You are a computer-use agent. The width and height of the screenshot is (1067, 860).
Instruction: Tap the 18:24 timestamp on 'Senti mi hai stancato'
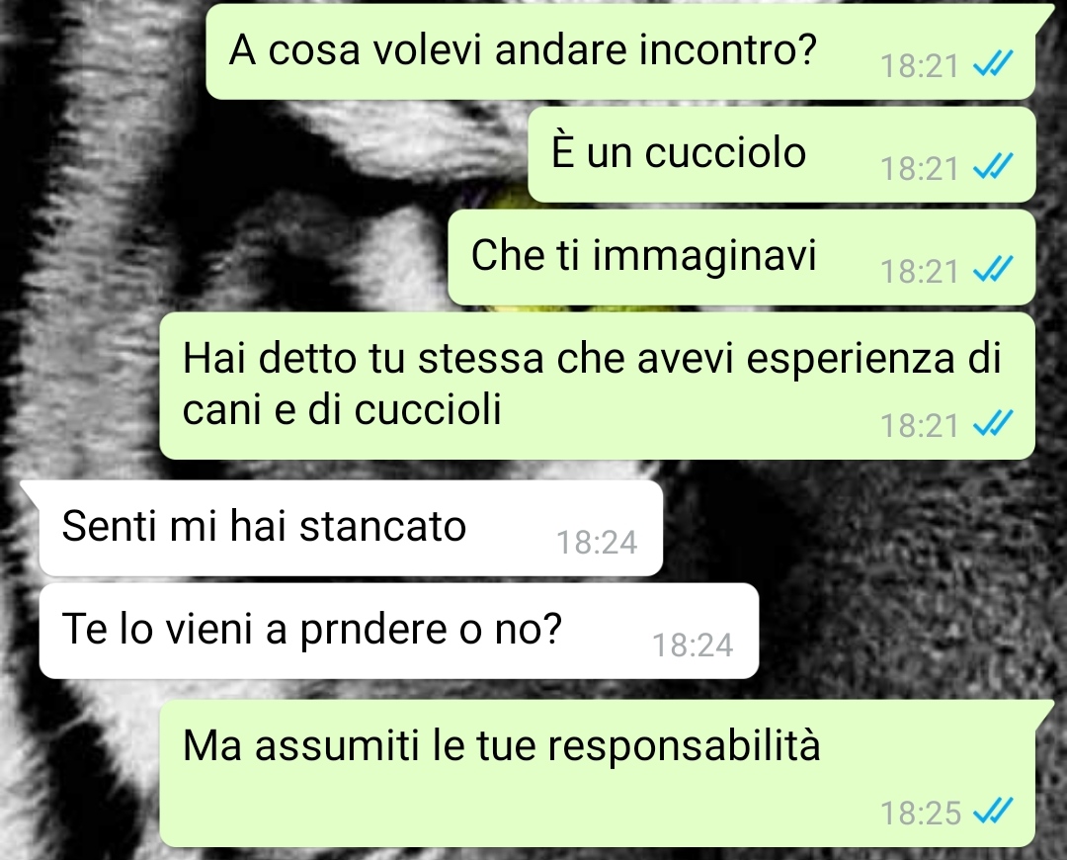(x=597, y=543)
